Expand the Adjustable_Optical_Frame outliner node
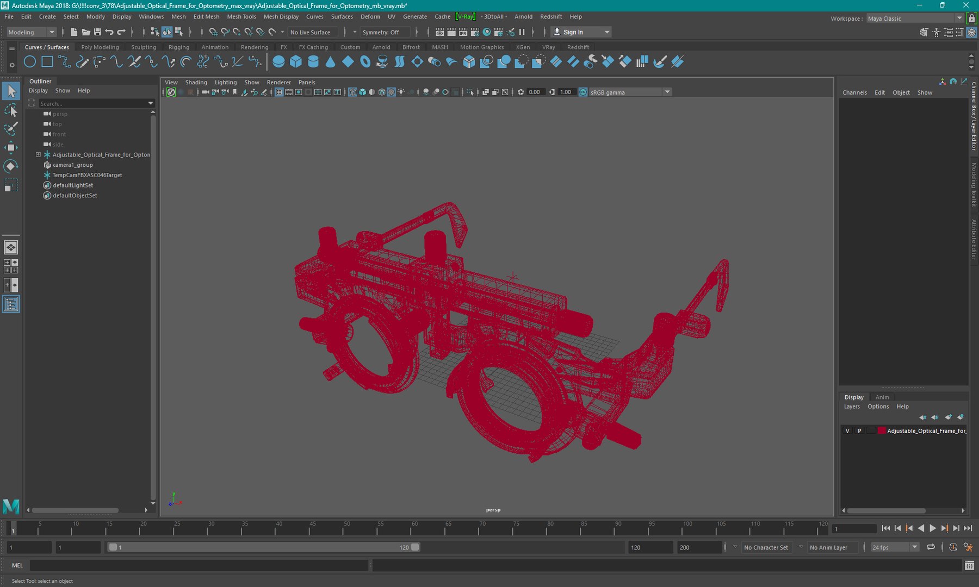The image size is (979, 587). tap(38, 155)
